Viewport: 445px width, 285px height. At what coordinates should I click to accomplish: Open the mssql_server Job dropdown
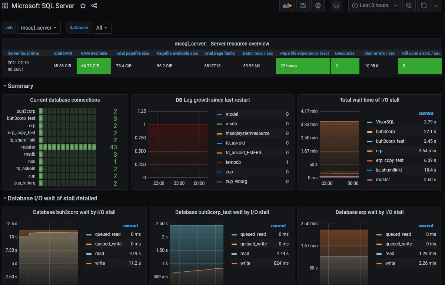pyautogui.click(x=39, y=28)
